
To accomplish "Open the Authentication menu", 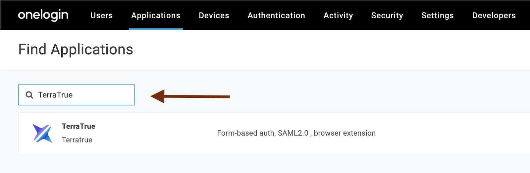I will point(276,16).
